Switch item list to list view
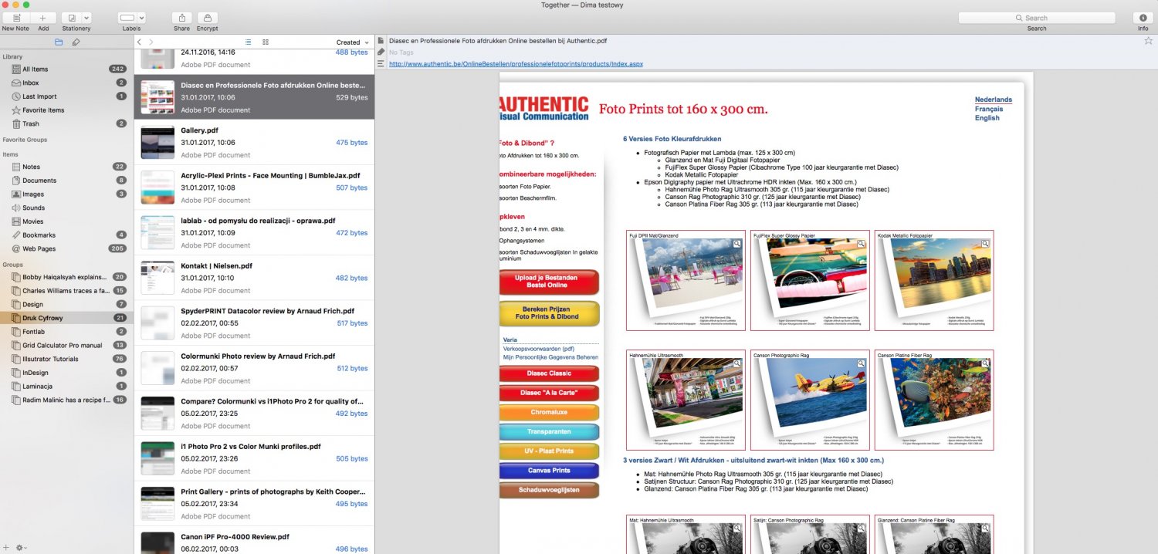The height and width of the screenshot is (554, 1158). point(249,42)
